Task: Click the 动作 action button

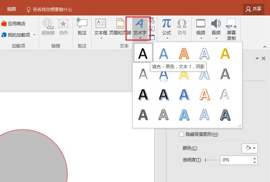Action: pos(63,27)
